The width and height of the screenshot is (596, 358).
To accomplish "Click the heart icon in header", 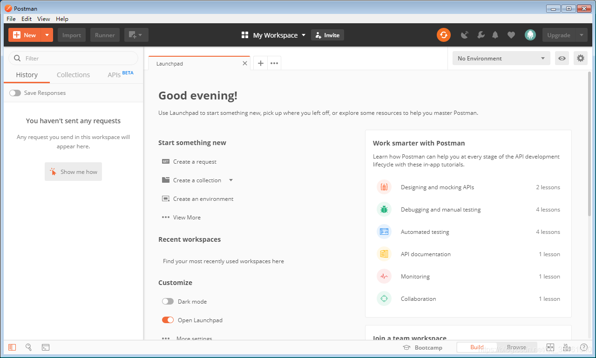I will pyautogui.click(x=511, y=35).
